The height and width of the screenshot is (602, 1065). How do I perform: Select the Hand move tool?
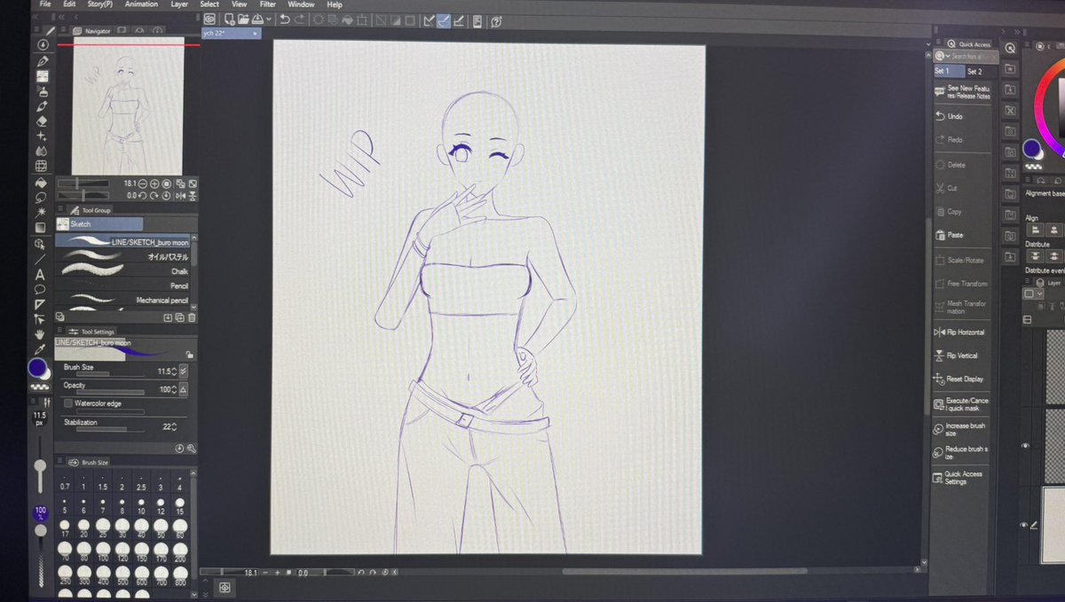41,332
